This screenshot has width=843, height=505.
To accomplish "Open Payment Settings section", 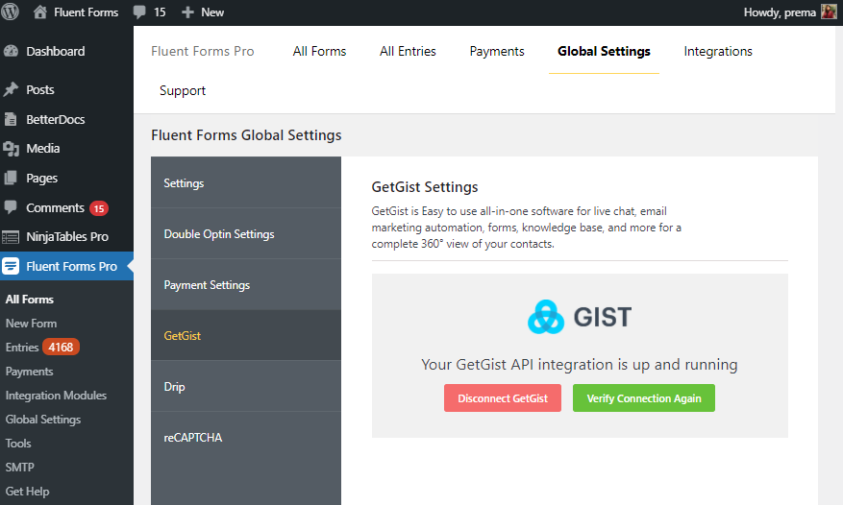I will tap(246, 285).
